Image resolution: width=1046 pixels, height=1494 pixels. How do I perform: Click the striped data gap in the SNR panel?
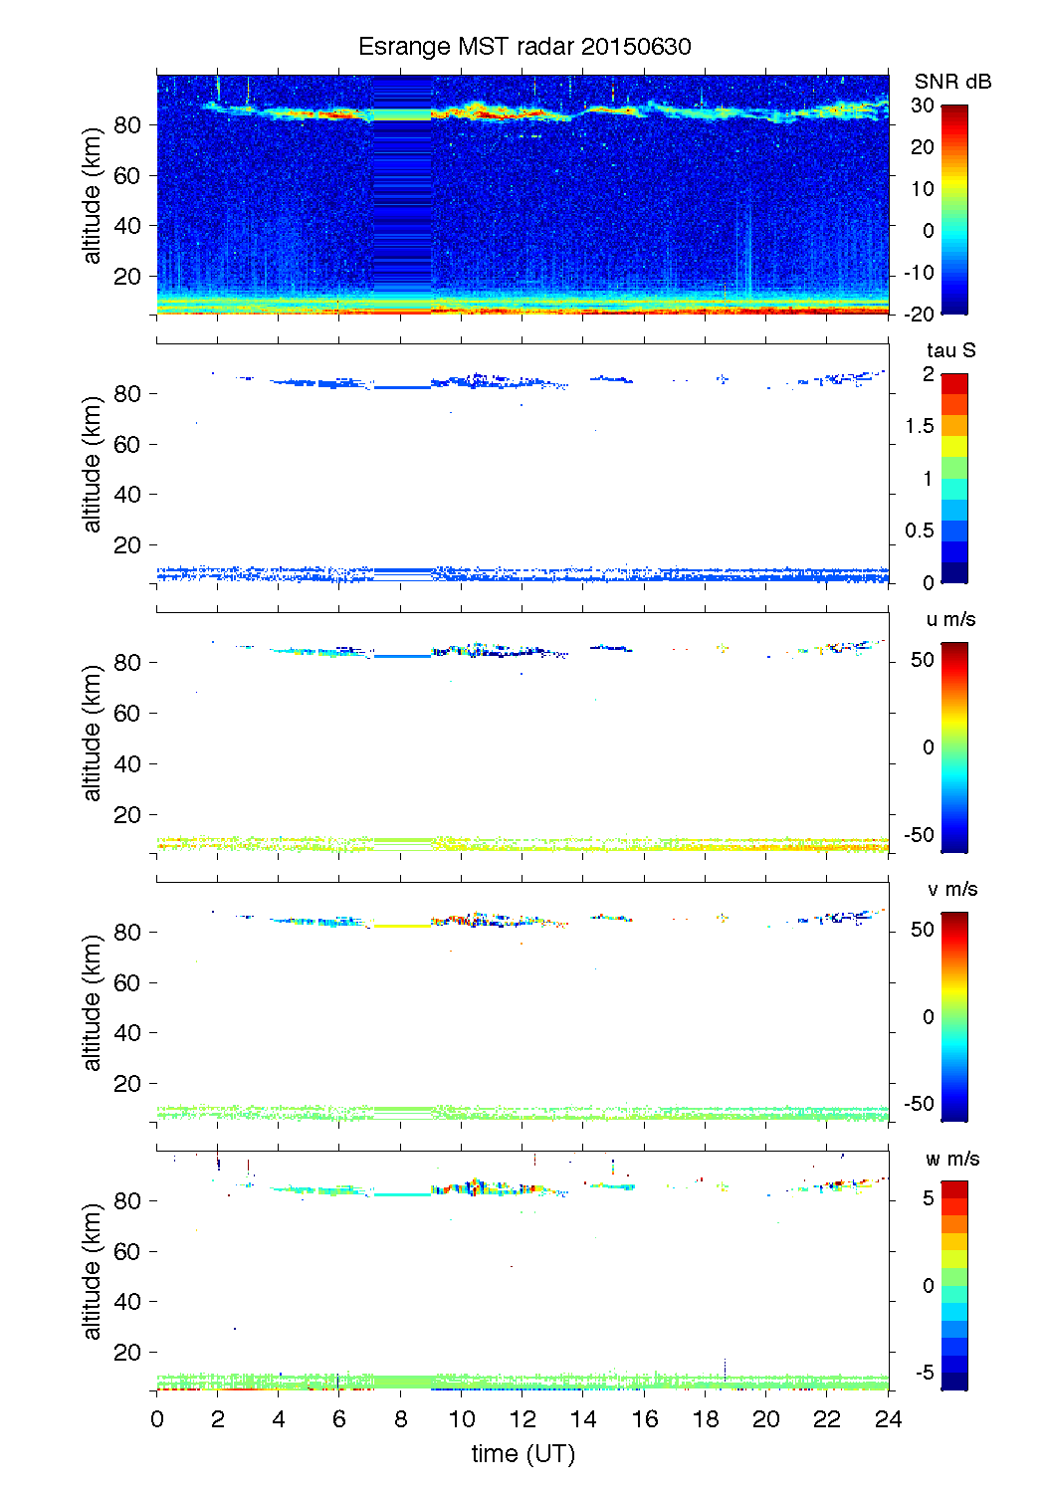(x=401, y=199)
